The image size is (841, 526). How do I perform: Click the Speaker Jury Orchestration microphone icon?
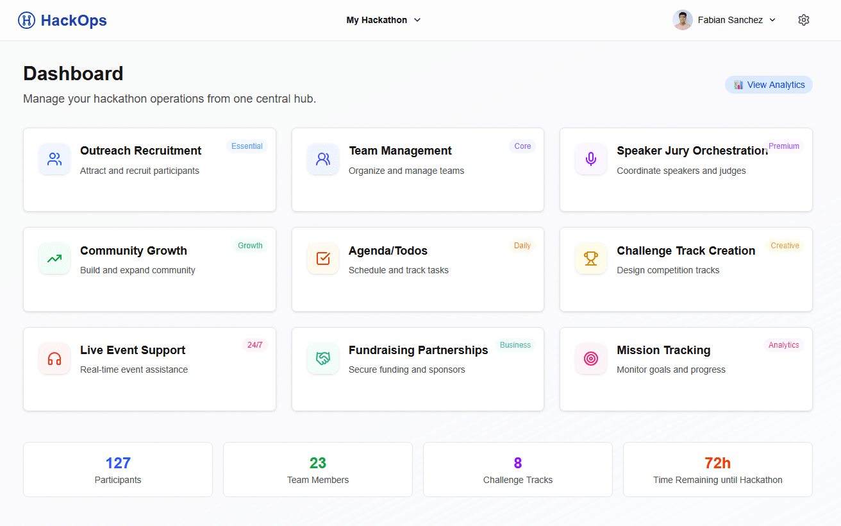click(590, 159)
